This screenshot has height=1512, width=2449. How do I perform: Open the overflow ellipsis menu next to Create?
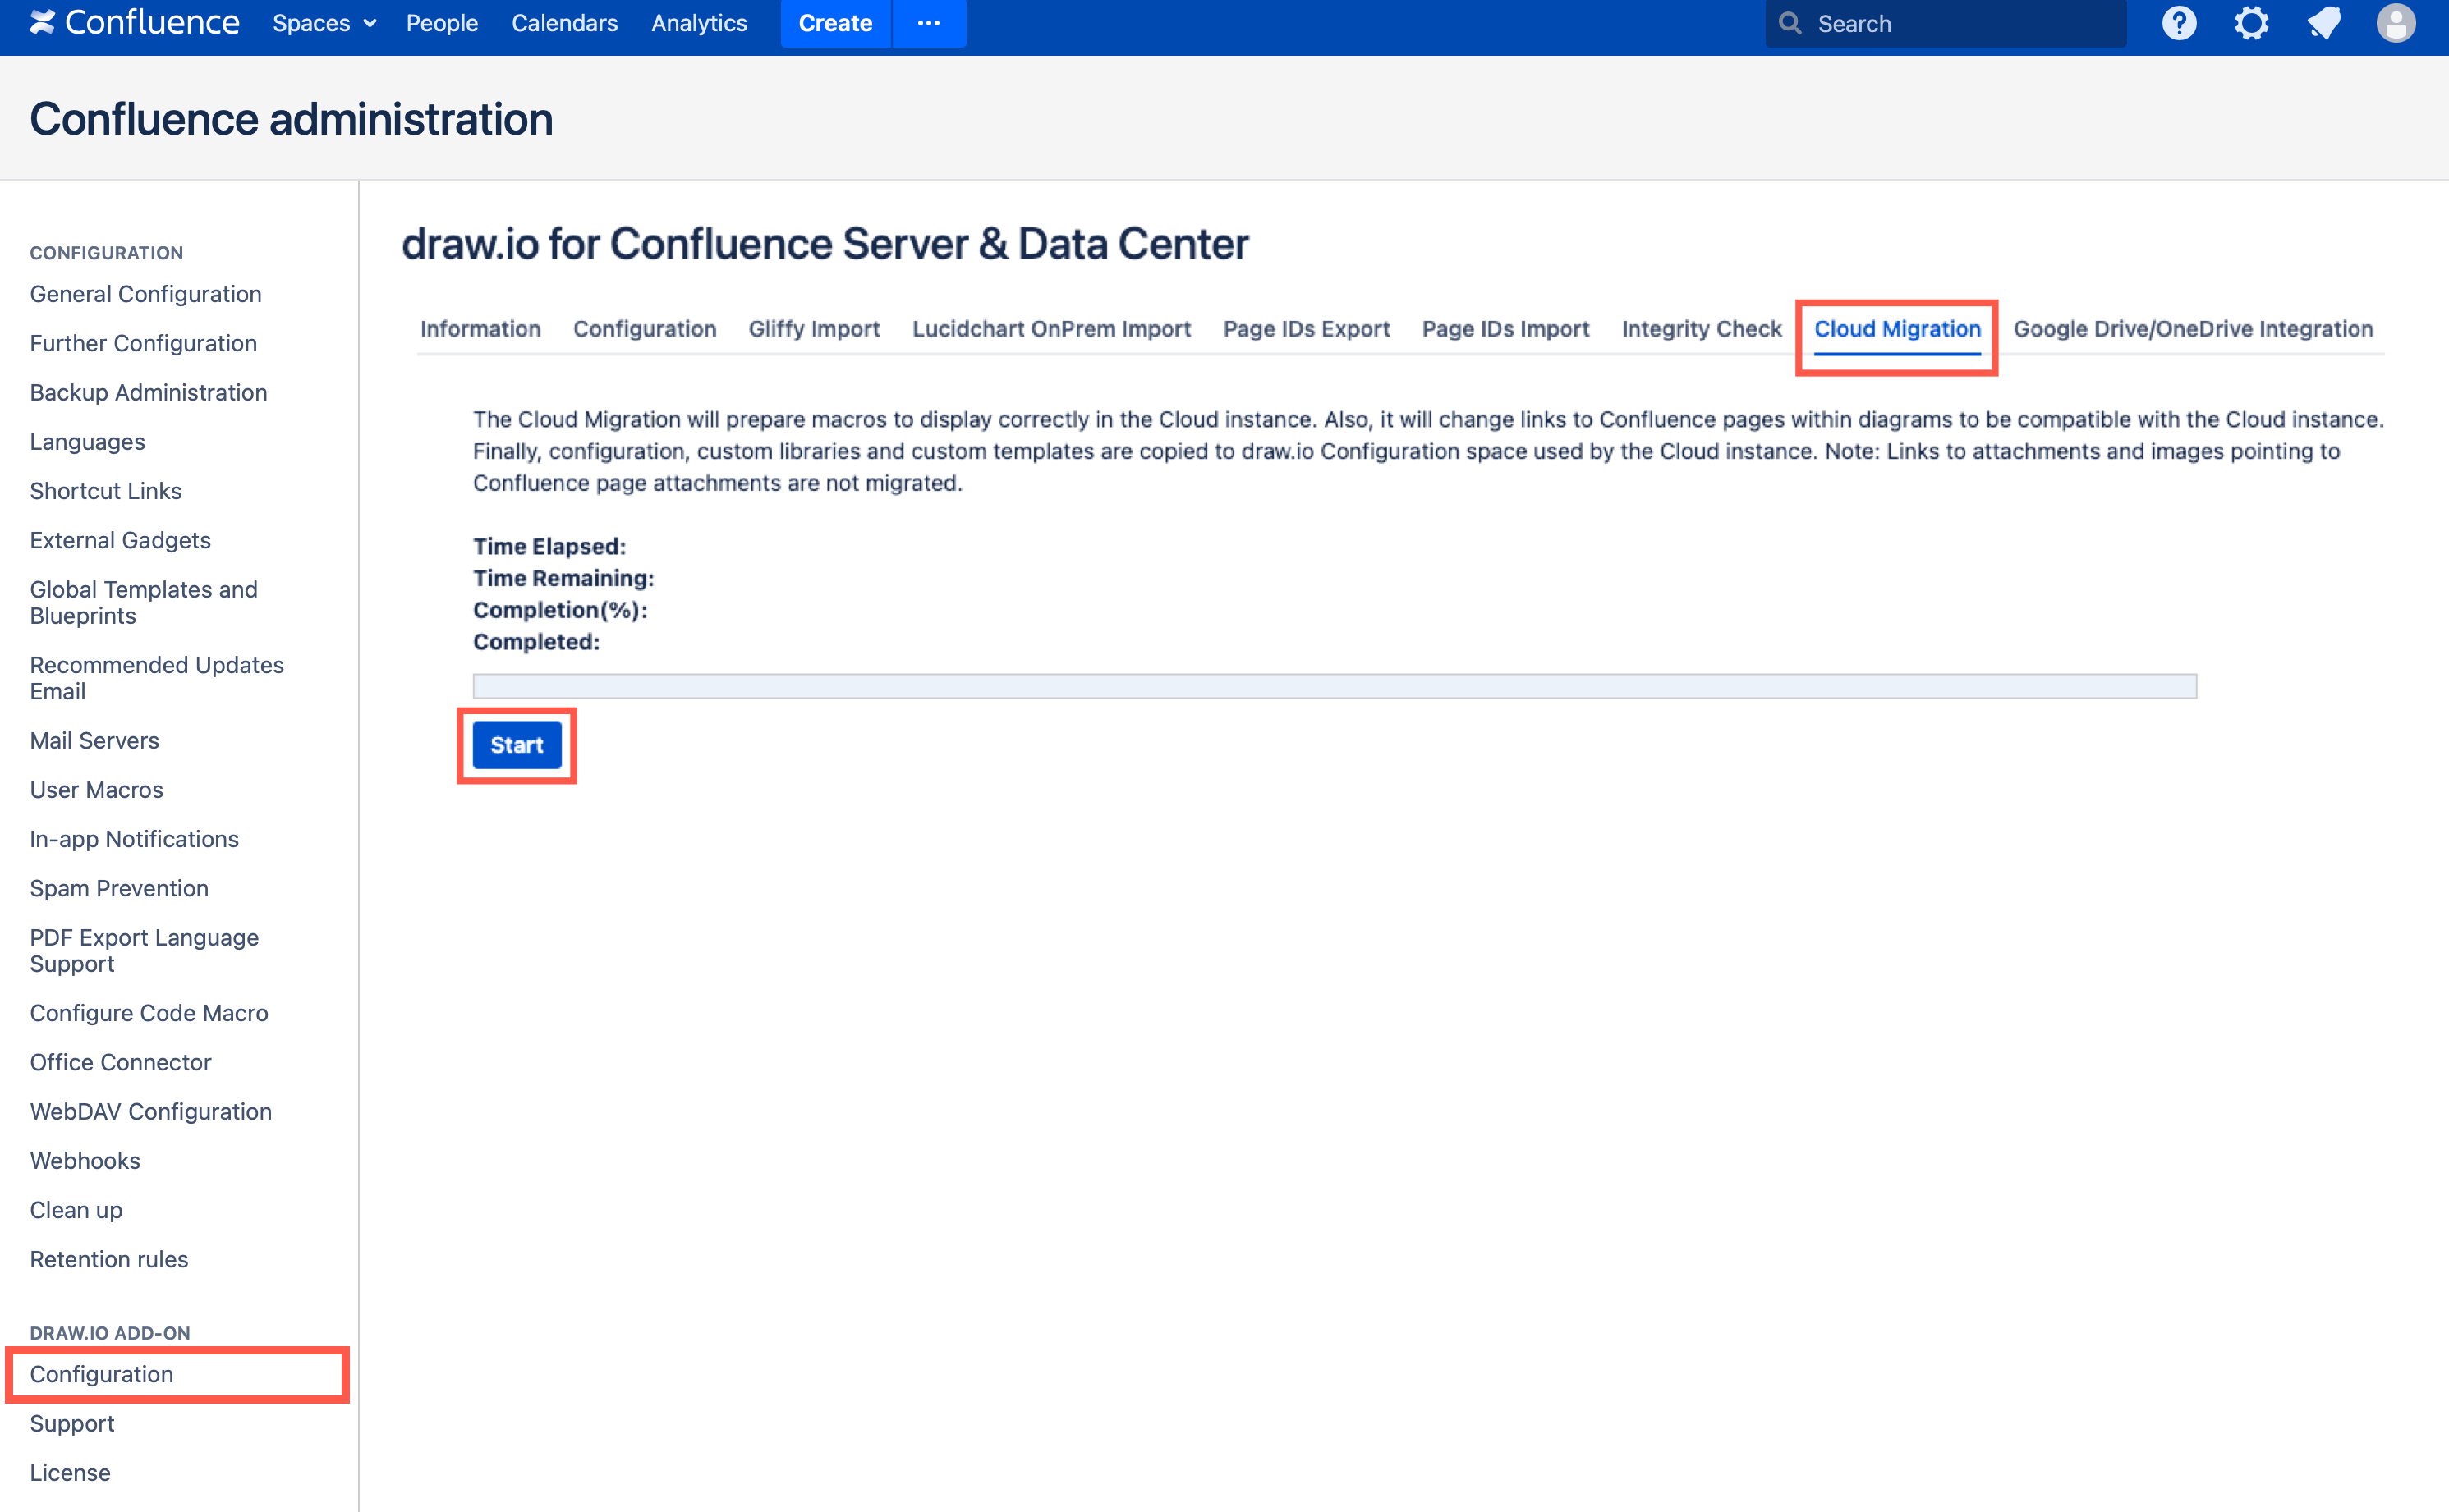(928, 22)
